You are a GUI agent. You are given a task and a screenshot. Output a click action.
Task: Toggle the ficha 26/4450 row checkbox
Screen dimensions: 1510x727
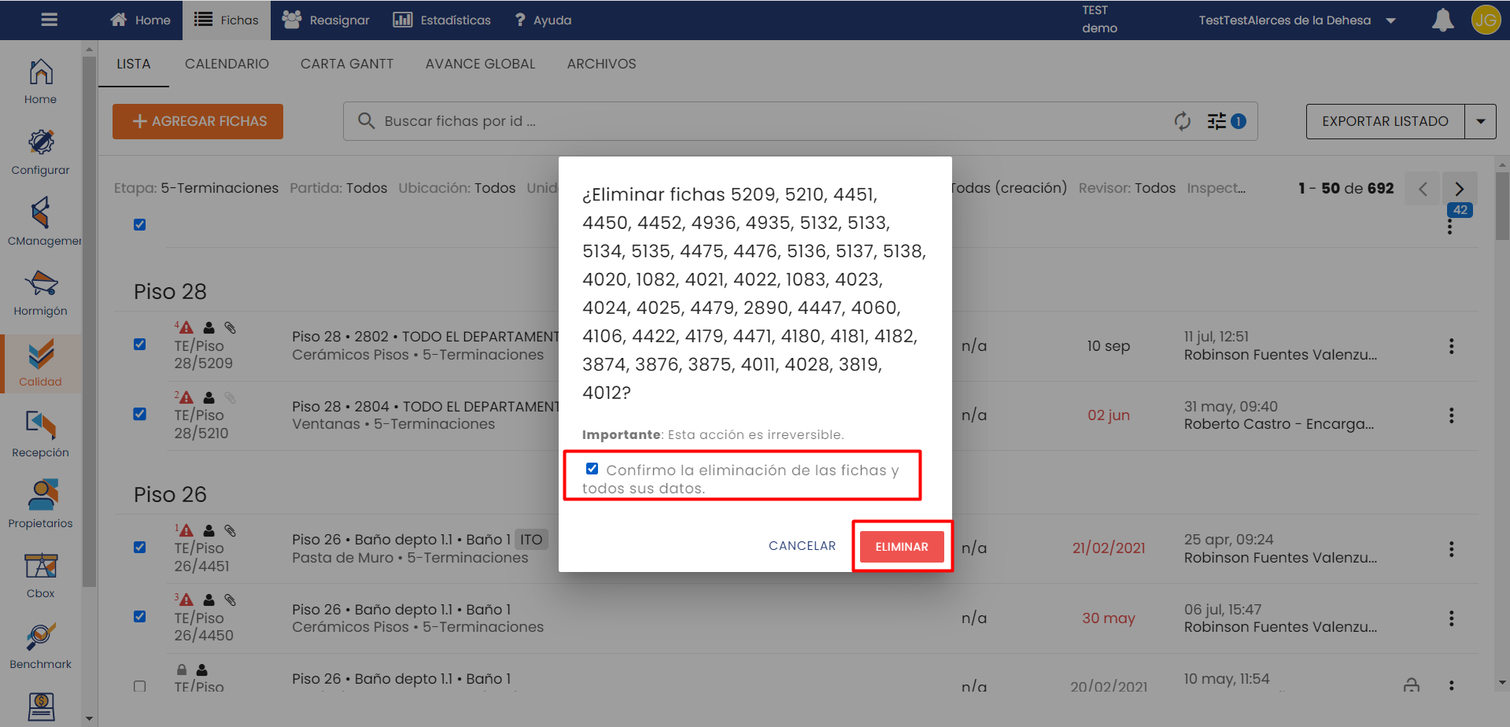[x=140, y=617]
